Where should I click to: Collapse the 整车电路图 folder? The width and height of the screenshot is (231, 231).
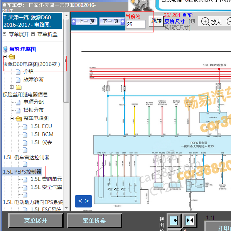click(12, 118)
